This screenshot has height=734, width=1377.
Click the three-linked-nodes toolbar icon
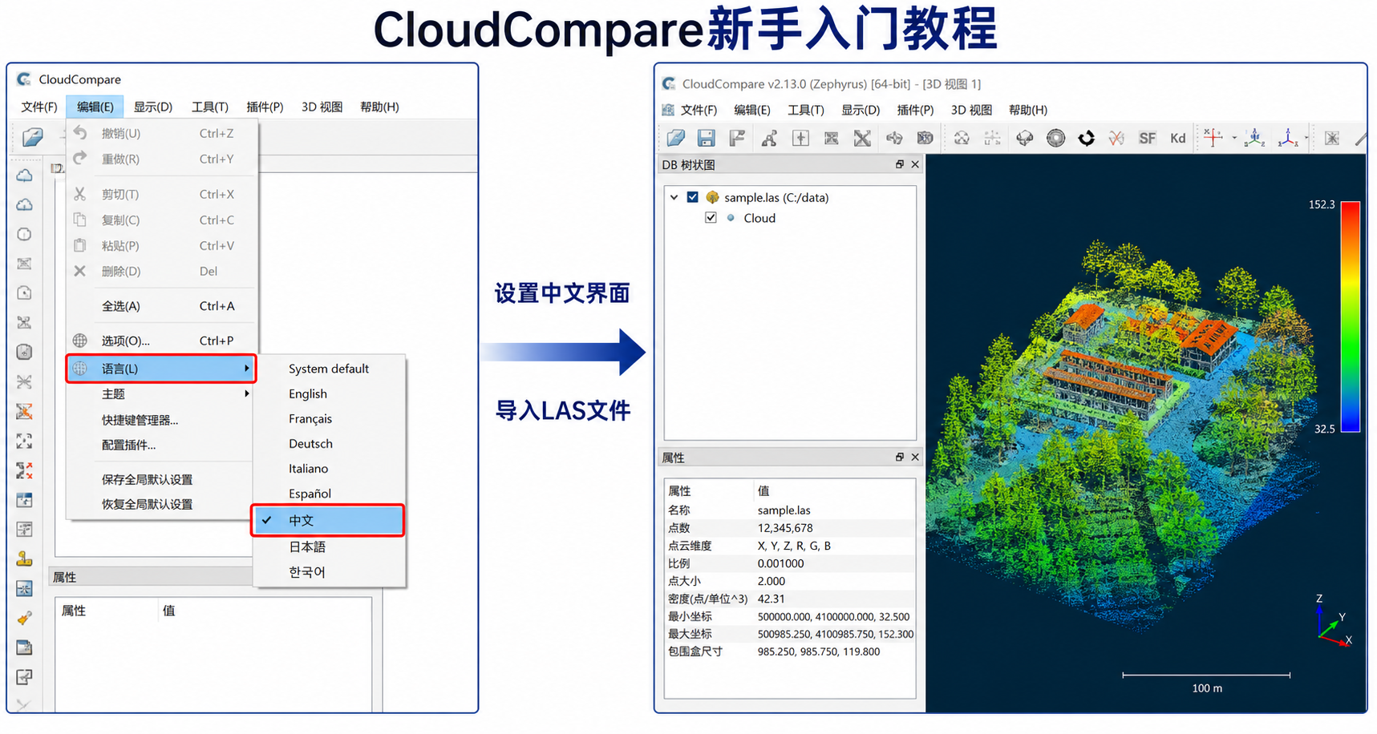(768, 138)
